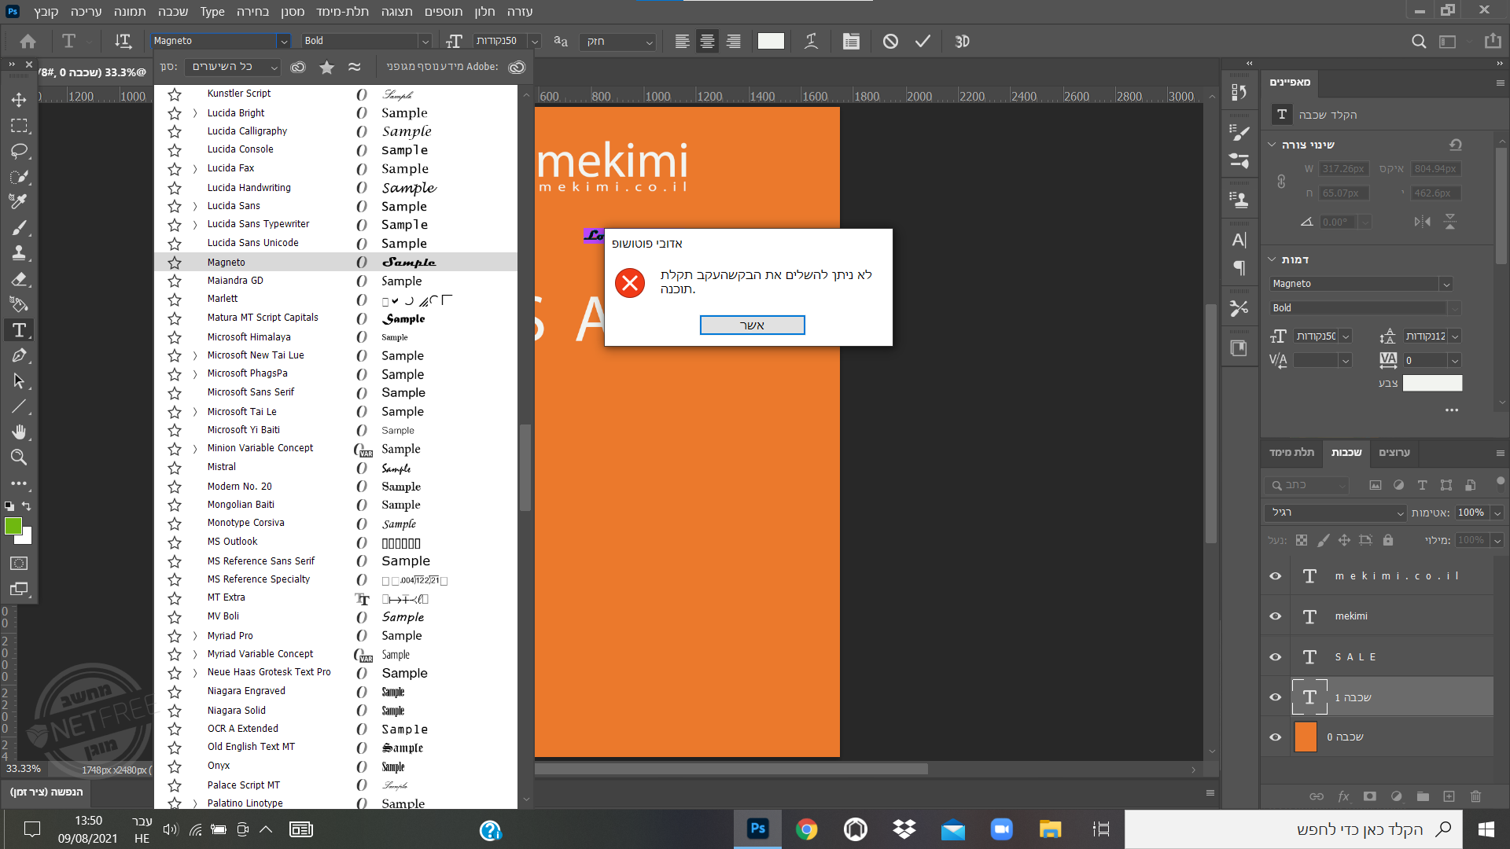Open the warp text option
This screenshot has width=1510, height=849.
coord(811,41)
